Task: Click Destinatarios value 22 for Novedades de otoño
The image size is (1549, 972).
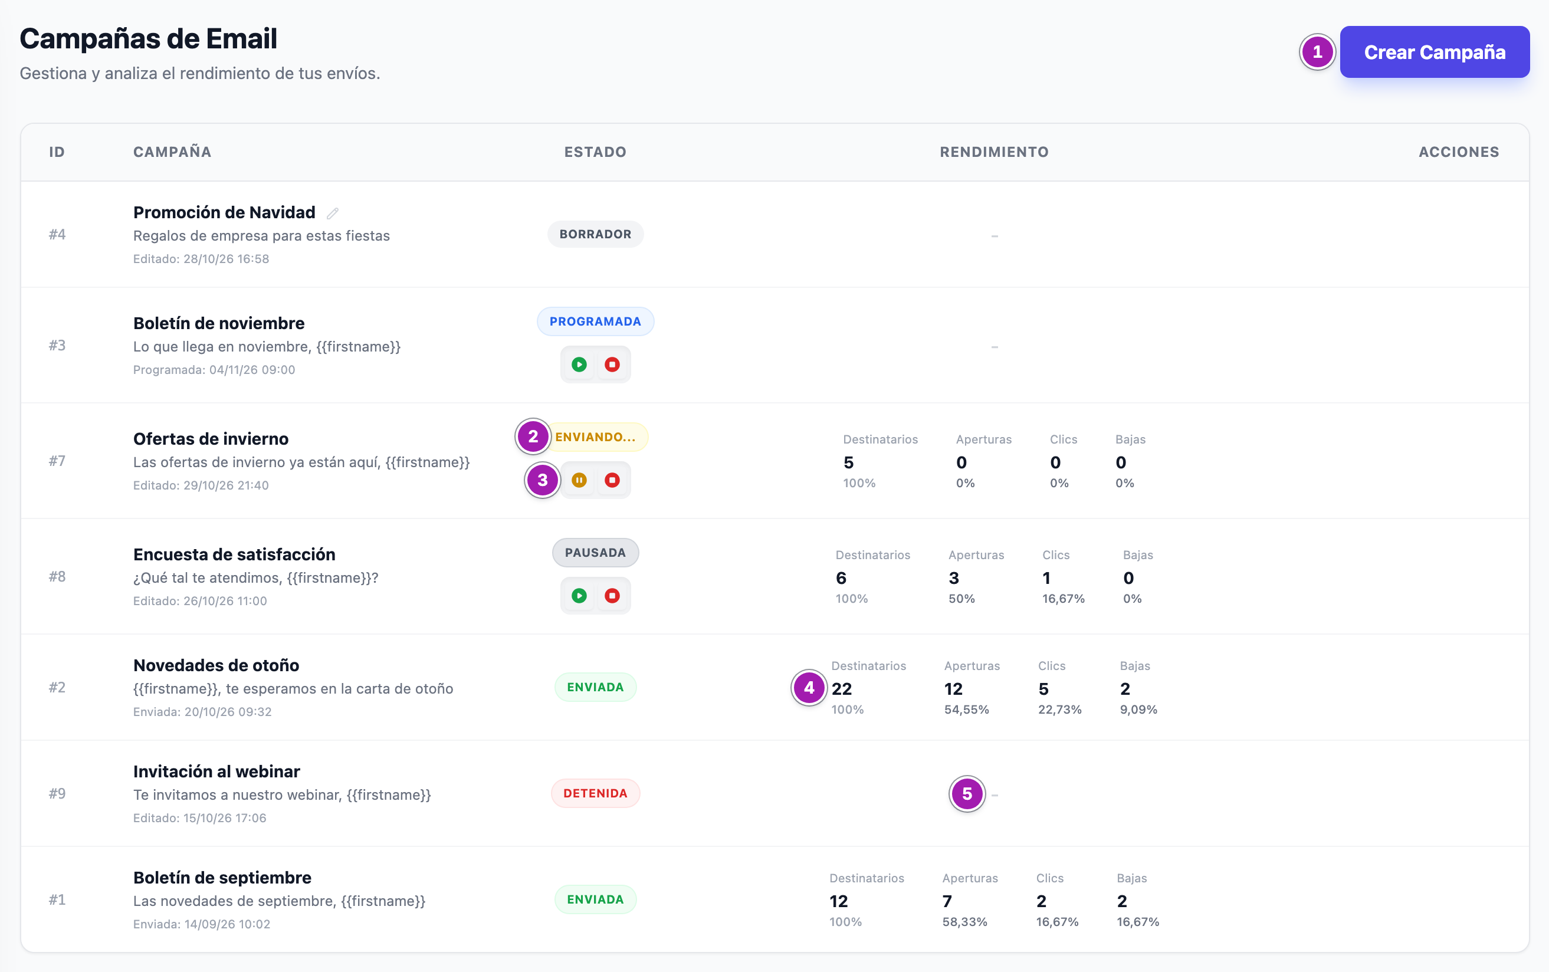Action: [x=841, y=689]
